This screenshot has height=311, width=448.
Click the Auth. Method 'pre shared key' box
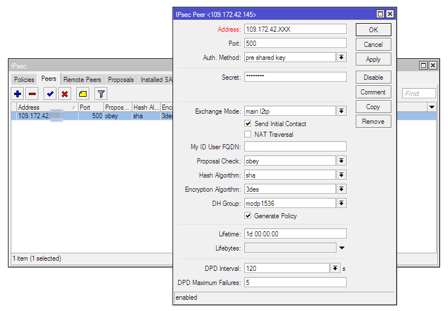pos(290,58)
